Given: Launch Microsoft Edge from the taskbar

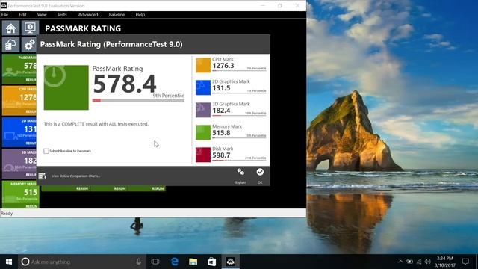Looking at the screenshot, I should (174, 262).
